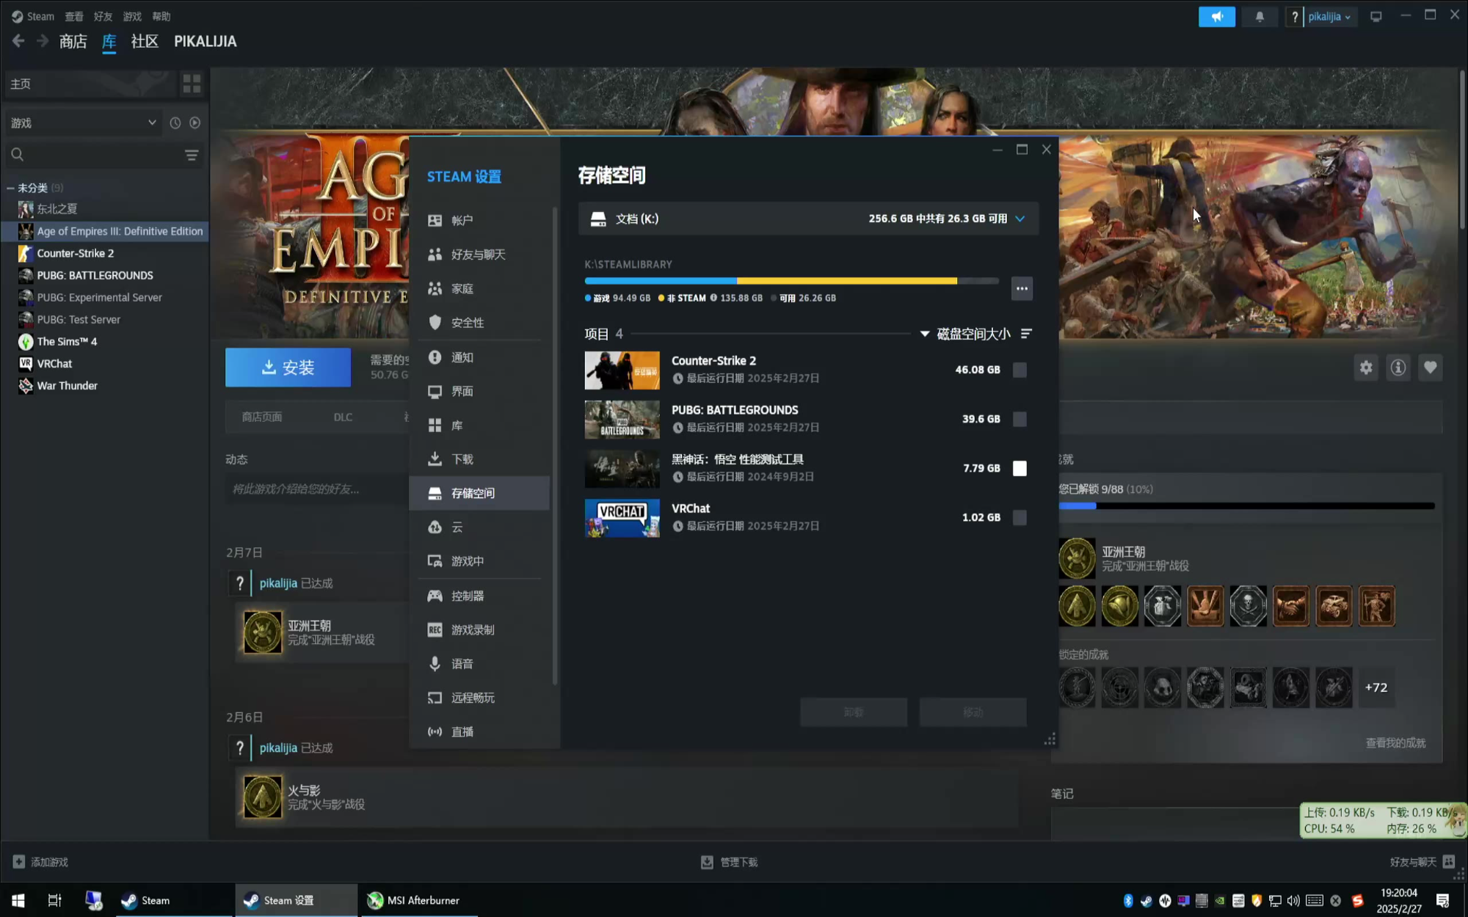Click the settings sidebar scrollbar
1468x917 pixels.
[x=555, y=446]
